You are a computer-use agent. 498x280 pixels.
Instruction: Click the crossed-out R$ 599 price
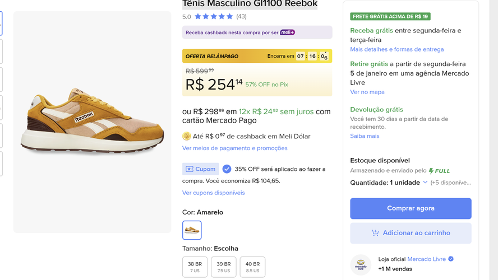click(200, 71)
